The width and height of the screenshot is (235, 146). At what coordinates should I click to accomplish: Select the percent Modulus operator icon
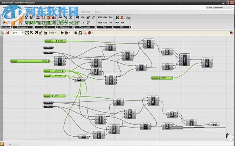pyautogui.click(x=66, y=18)
